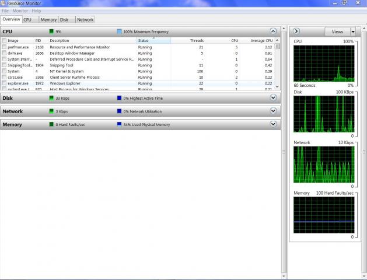Select the Desktop Window Manager description
This screenshot has height=280, width=367.
tap(72, 53)
